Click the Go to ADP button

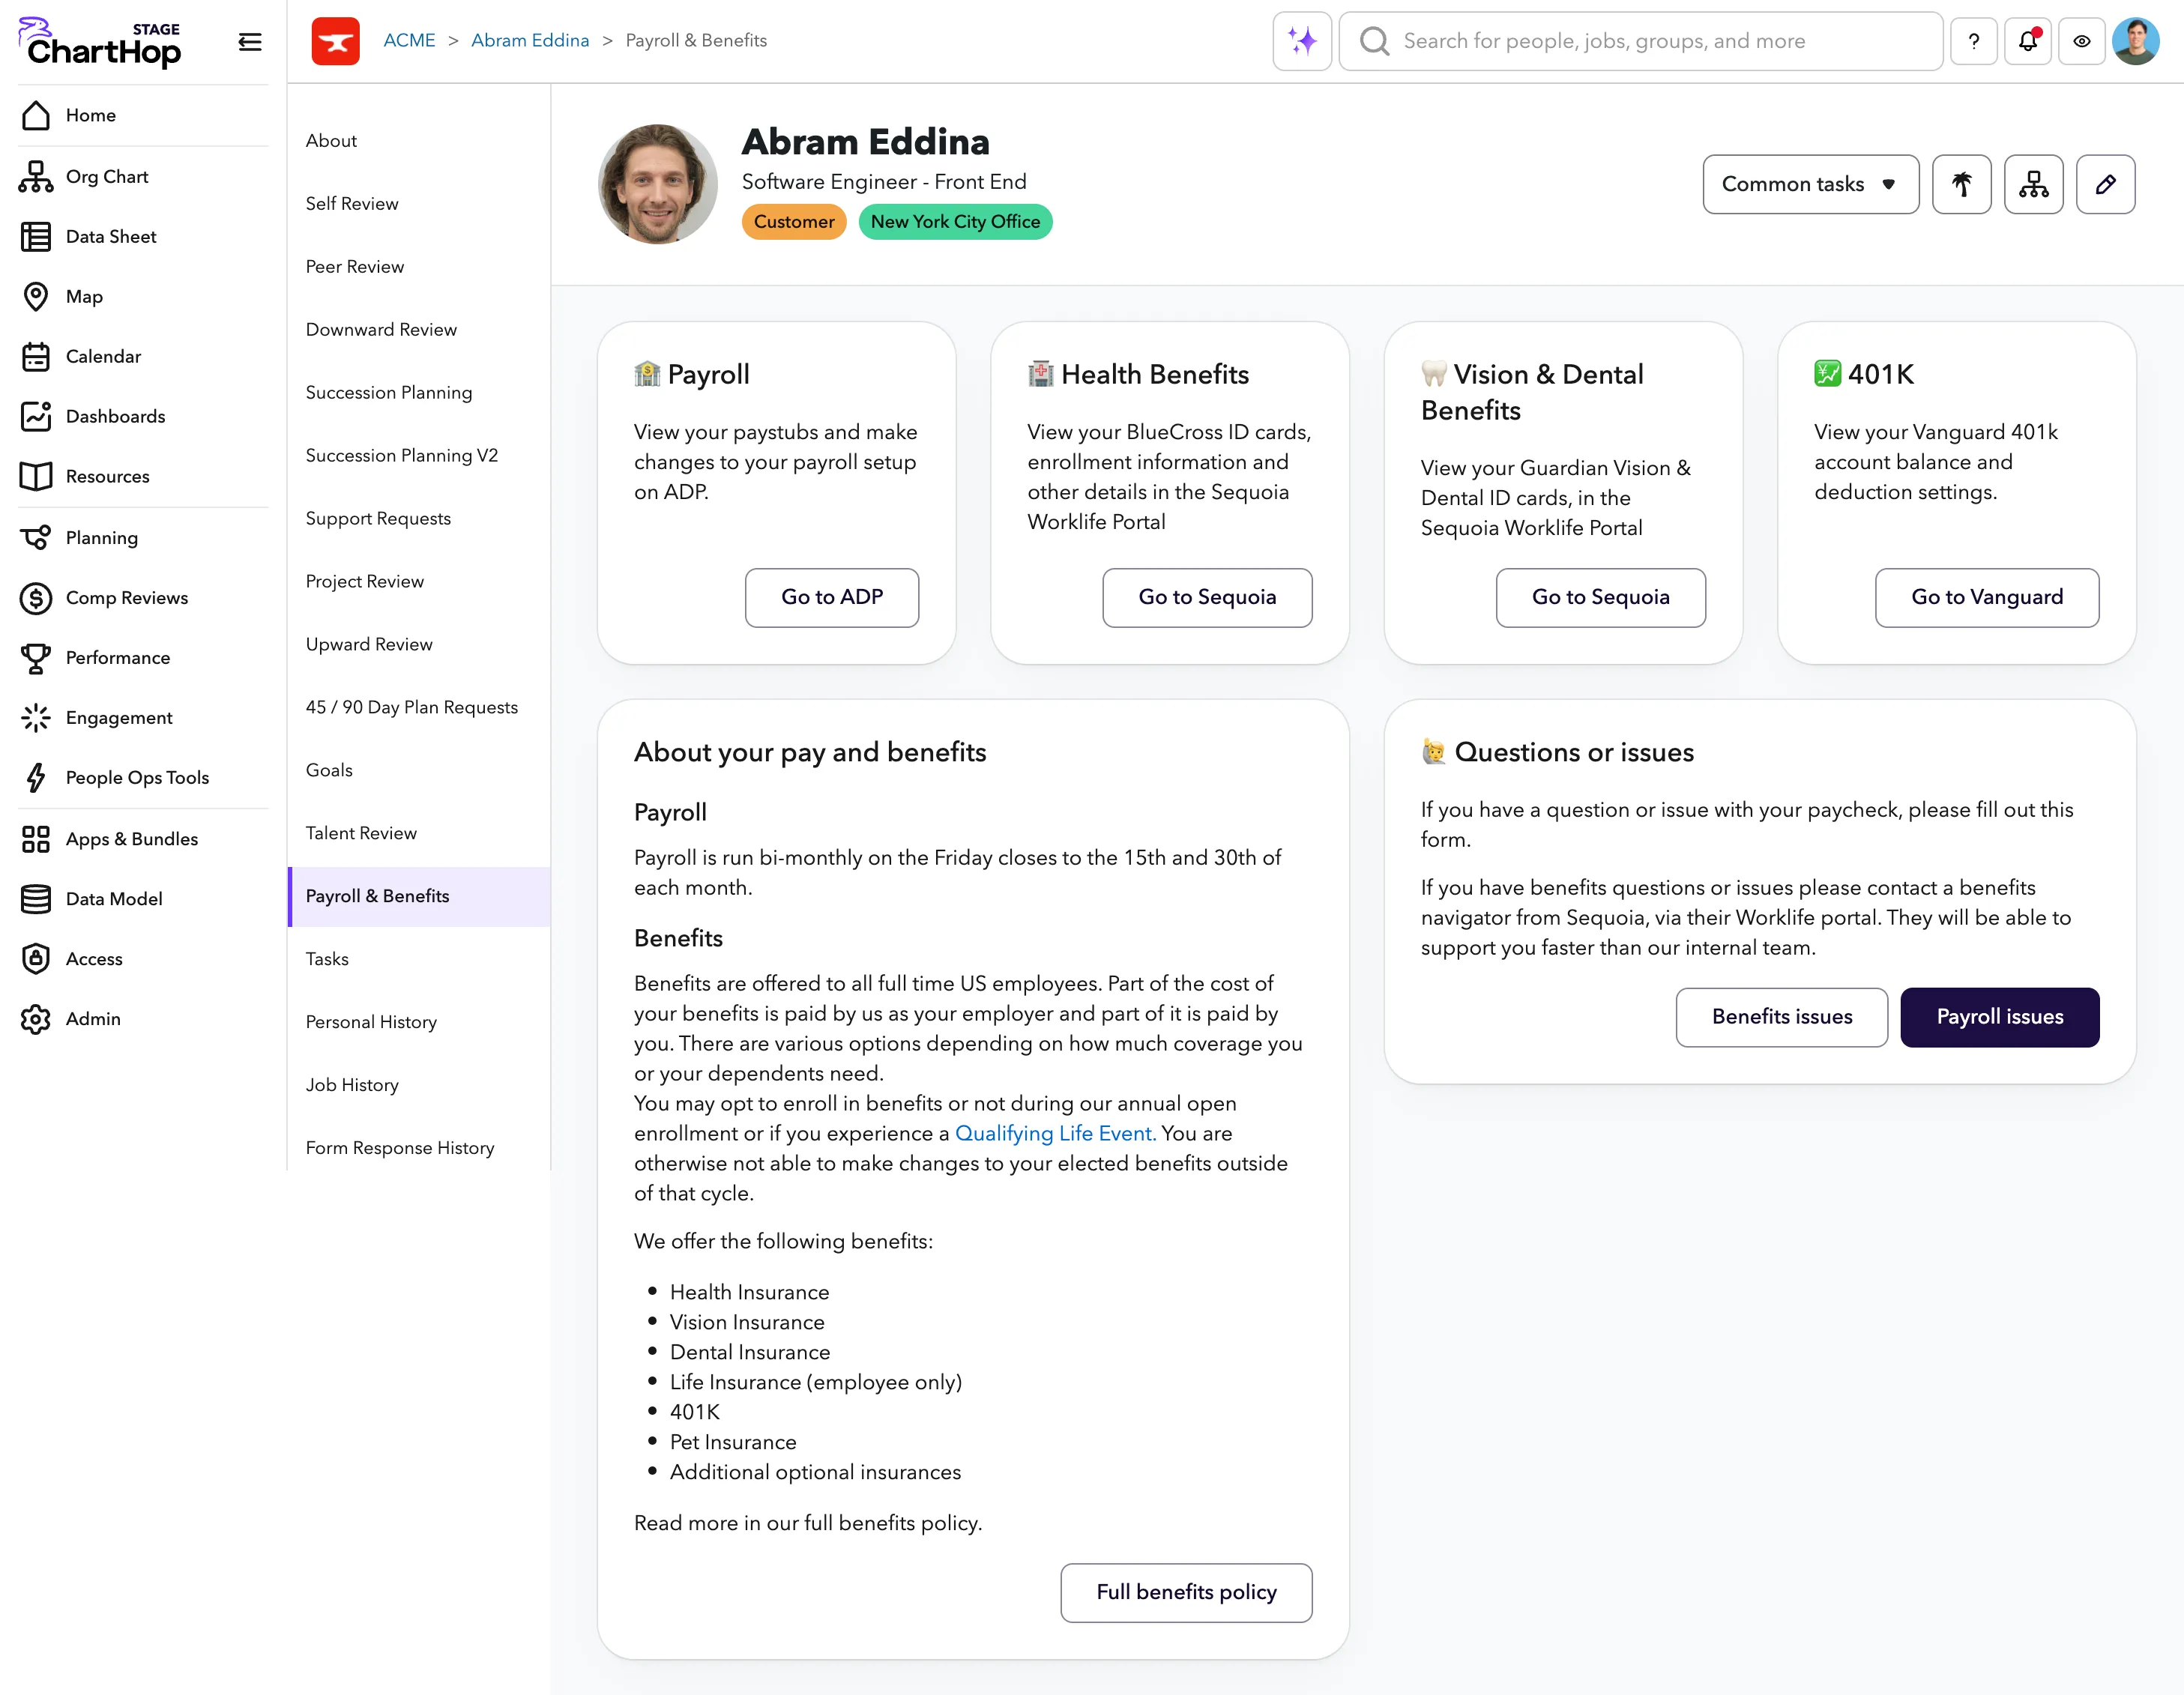831,597
